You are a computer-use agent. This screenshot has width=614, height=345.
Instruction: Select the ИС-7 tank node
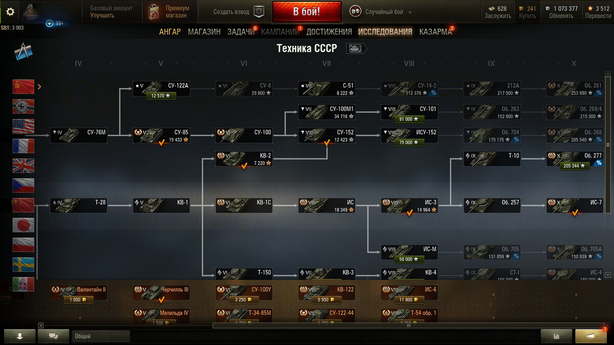575,205
